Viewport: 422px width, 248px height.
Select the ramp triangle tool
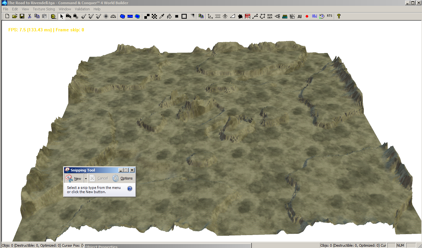[x=233, y=16]
